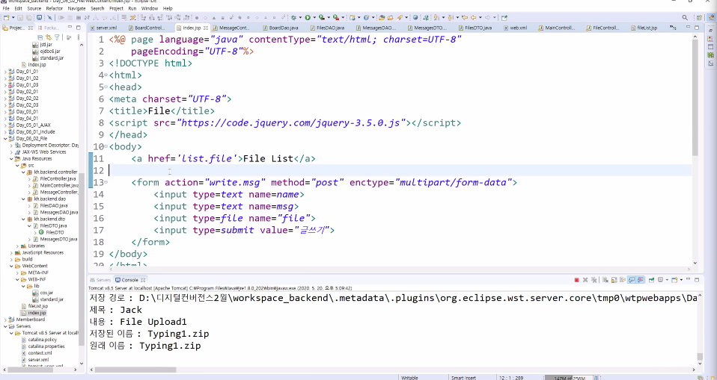
Task: Switch to the web.xml editor tab
Action: (x=516, y=28)
